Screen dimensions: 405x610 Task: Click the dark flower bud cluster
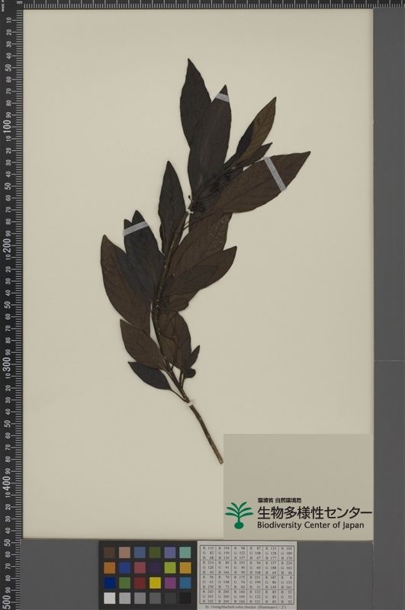pyautogui.click(x=199, y=204)
